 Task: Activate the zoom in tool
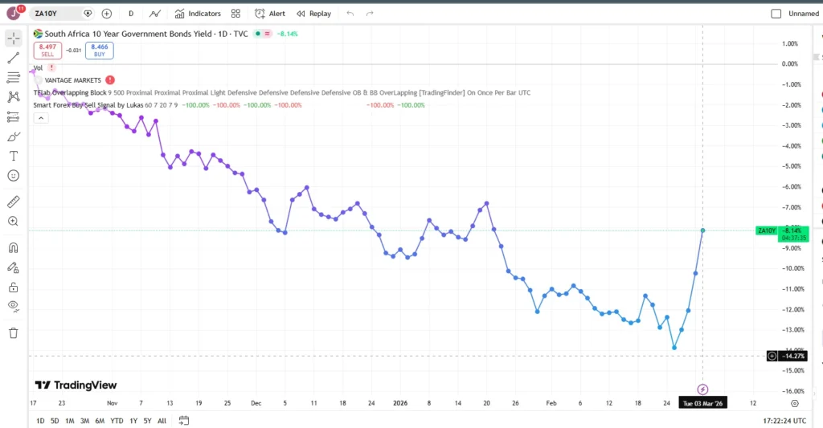pos(14,222)
